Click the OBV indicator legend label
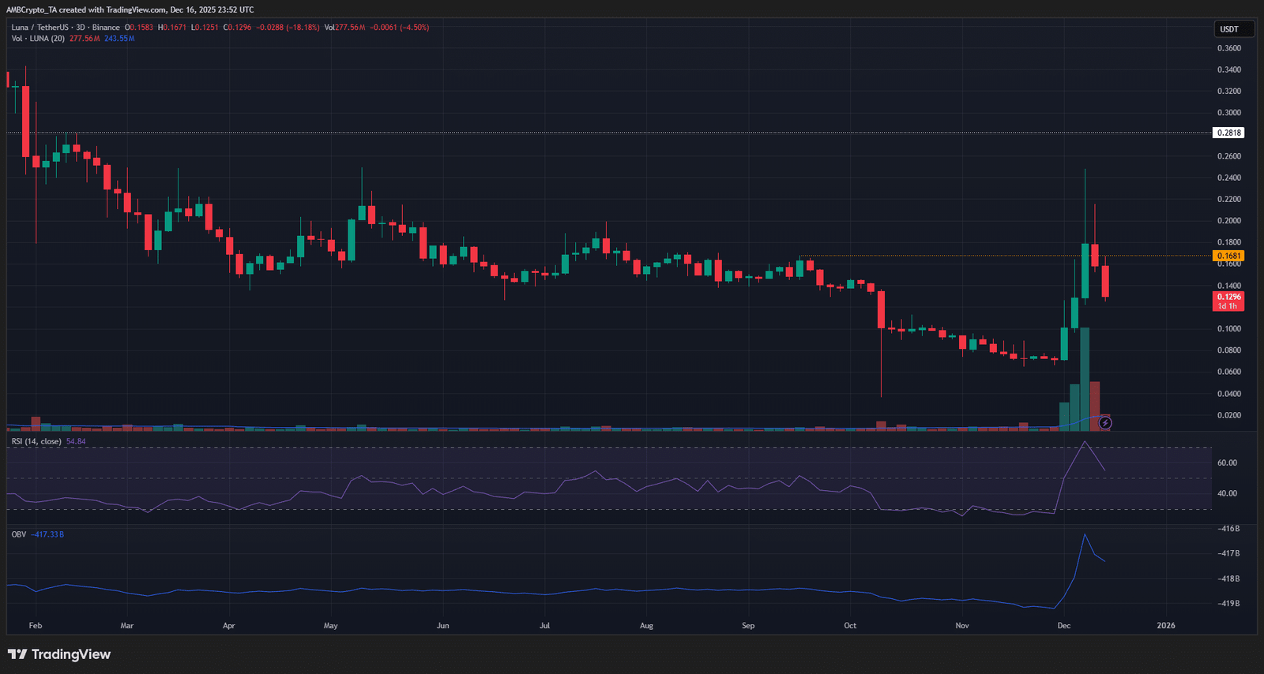Image resolution: width=1264 pixels, height=674 pixels. [x=19, y=534]
